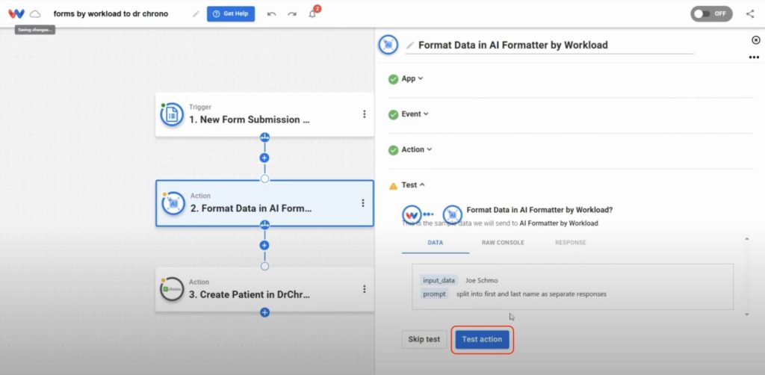Image resolution: width=765 pixels, height=375 pixels.
Task: Expand the Event section
Action: (415, 114)
